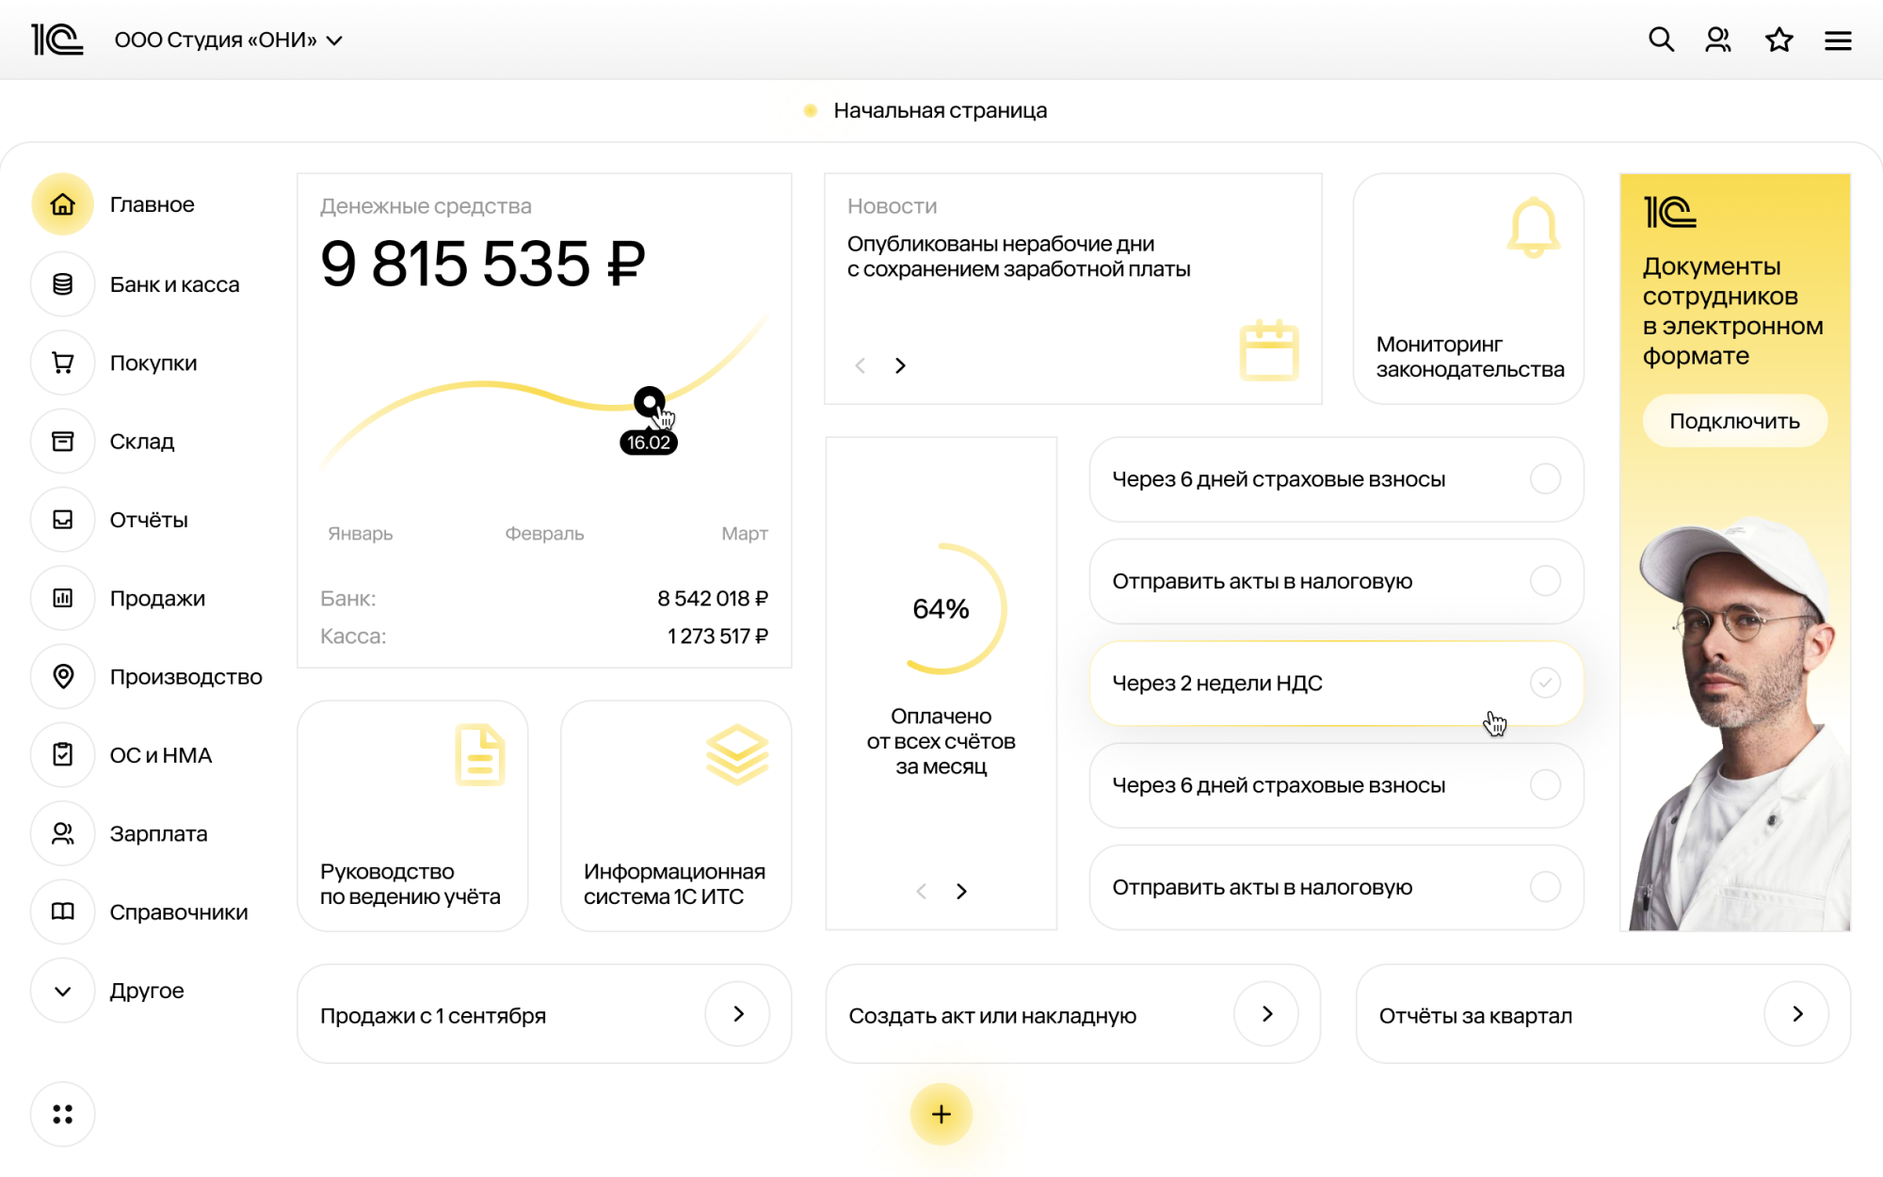Click the yellow plus add button
Viewport: 1883px width, 1177px height.
pos(941,1114)
